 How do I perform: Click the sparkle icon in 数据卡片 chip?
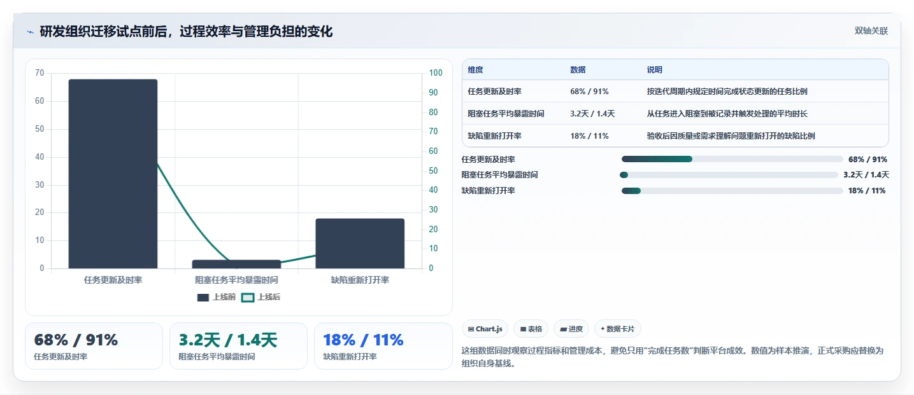(603, 329)
